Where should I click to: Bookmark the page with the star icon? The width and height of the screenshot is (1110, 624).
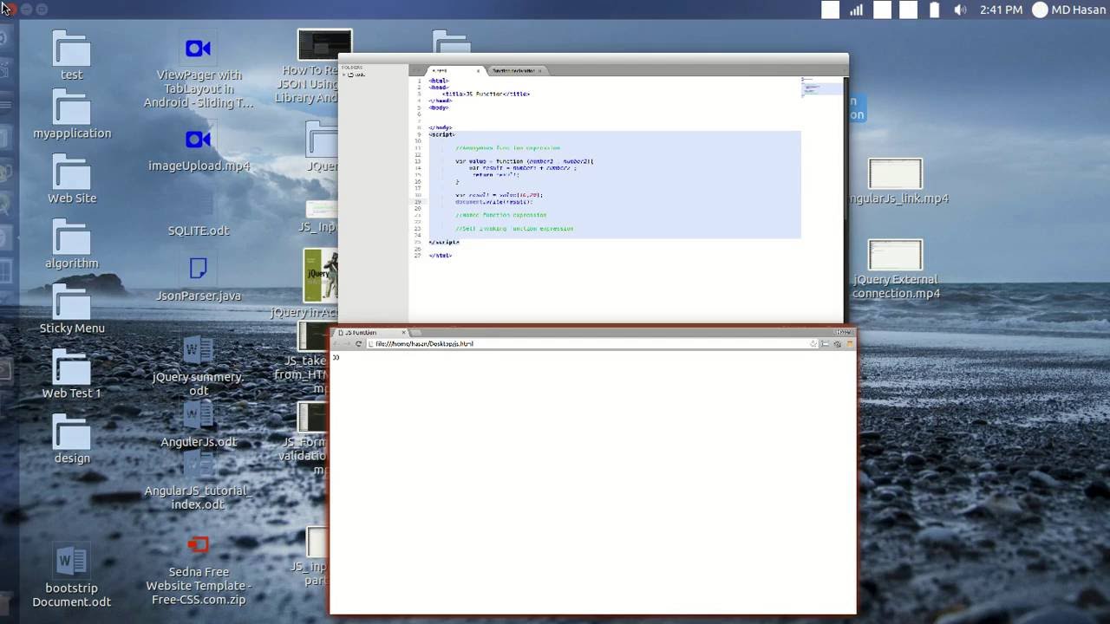point(813,344)
